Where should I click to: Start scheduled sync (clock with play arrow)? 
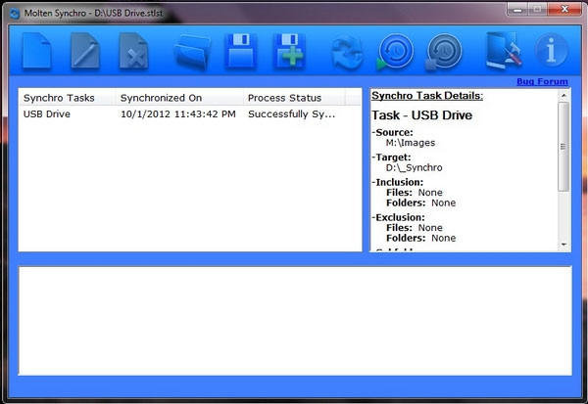(x=395, y=52)
